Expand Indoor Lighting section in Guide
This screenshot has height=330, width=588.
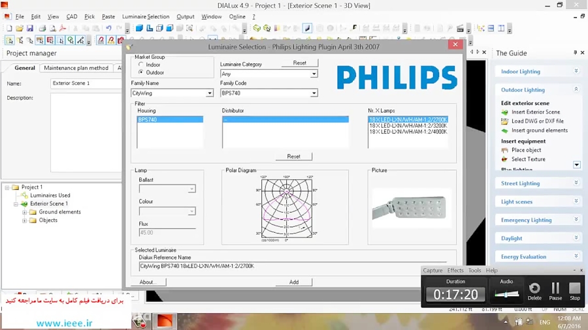point(576,71)
